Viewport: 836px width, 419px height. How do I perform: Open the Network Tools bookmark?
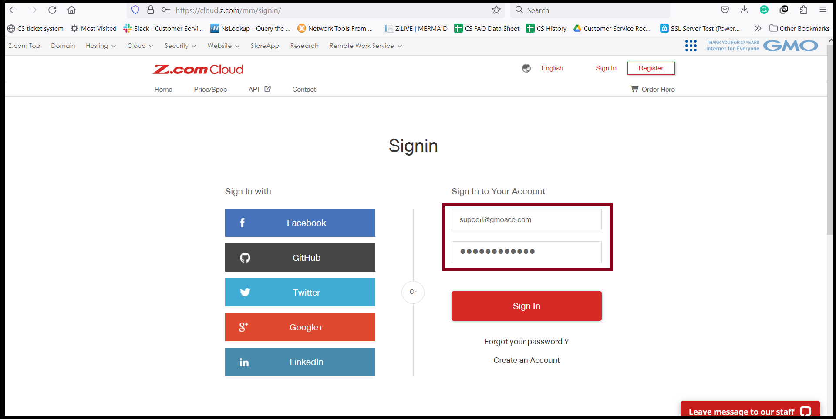click(x=335, y=28)
